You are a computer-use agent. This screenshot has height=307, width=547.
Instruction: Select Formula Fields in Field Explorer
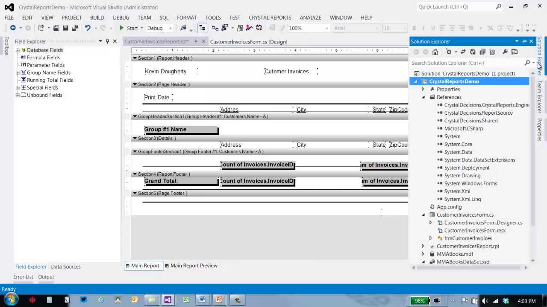43,58
